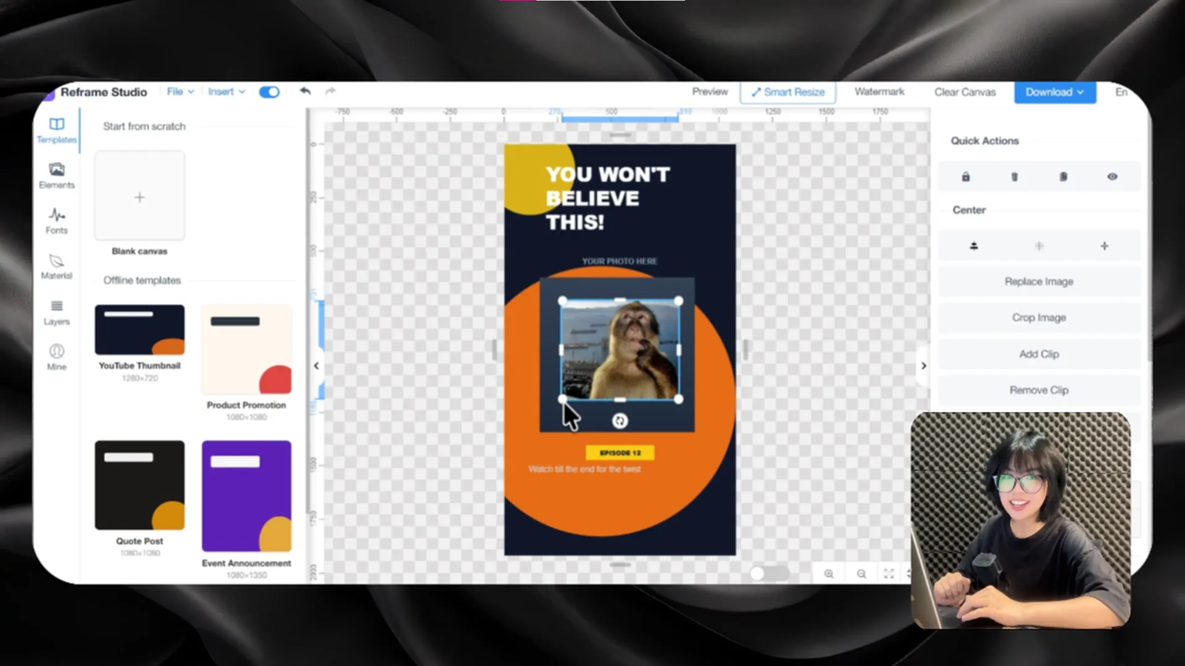The height and width of the screenshot is (666, 1185).
Task: Zoom in on the canvas
Action: (829, 573)
